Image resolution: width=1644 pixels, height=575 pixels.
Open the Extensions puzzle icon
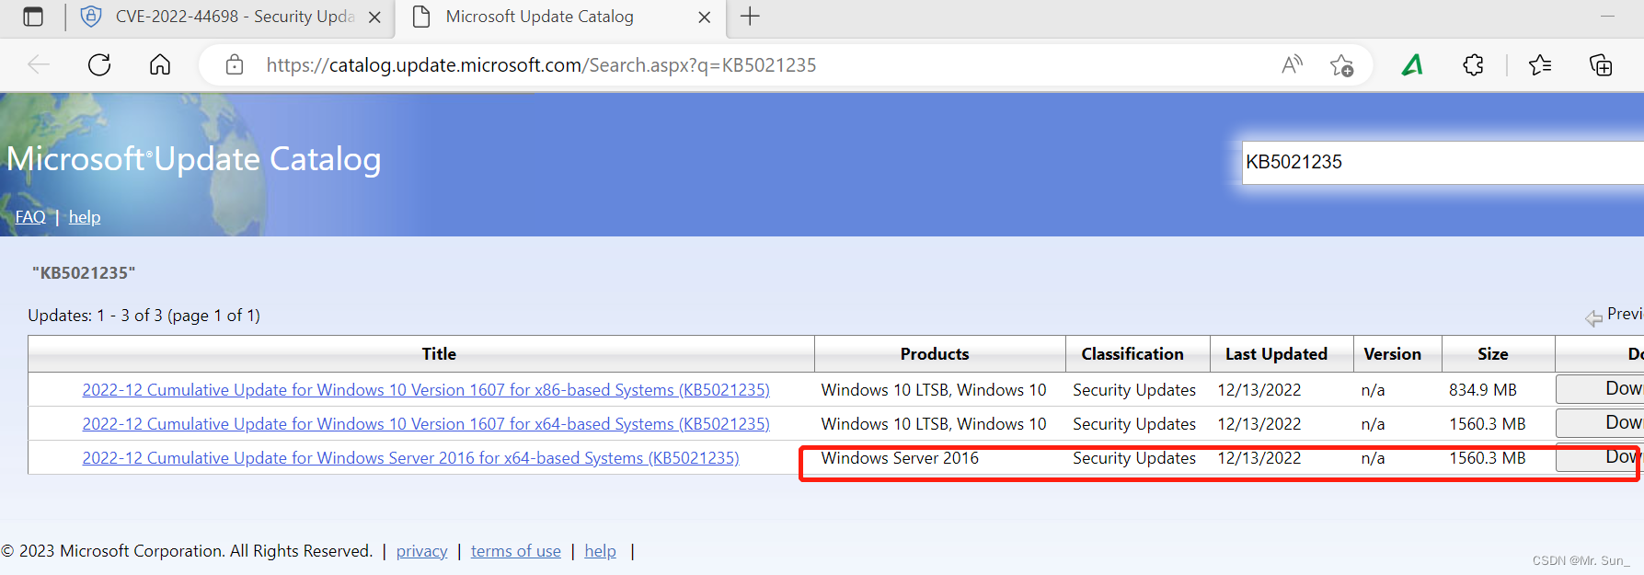(x=1473, y=64)
